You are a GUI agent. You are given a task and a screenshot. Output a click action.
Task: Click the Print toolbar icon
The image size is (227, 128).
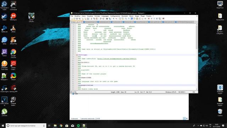pos(88,19)
